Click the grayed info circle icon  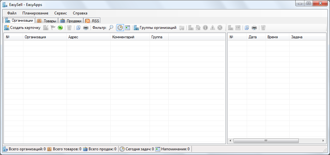pyautogui.click(x=205, y=28)
